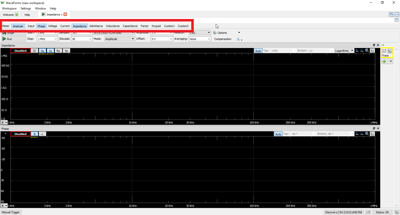This screenshot has width=400, height=215.
Task: Open the Window menu
Action: pyautogui.click(x=40, y=8)
